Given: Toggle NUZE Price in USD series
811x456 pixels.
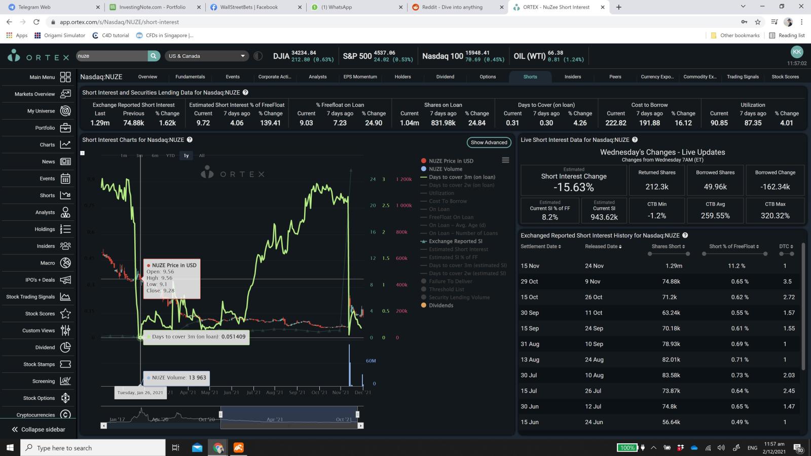Looking at the screenshot, I should click(447, 161).
